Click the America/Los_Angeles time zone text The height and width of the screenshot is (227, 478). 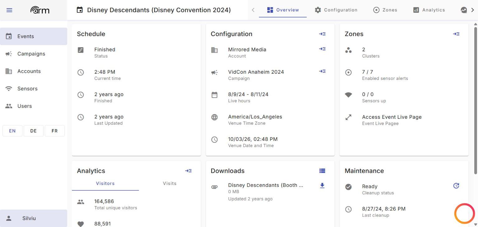255,117
